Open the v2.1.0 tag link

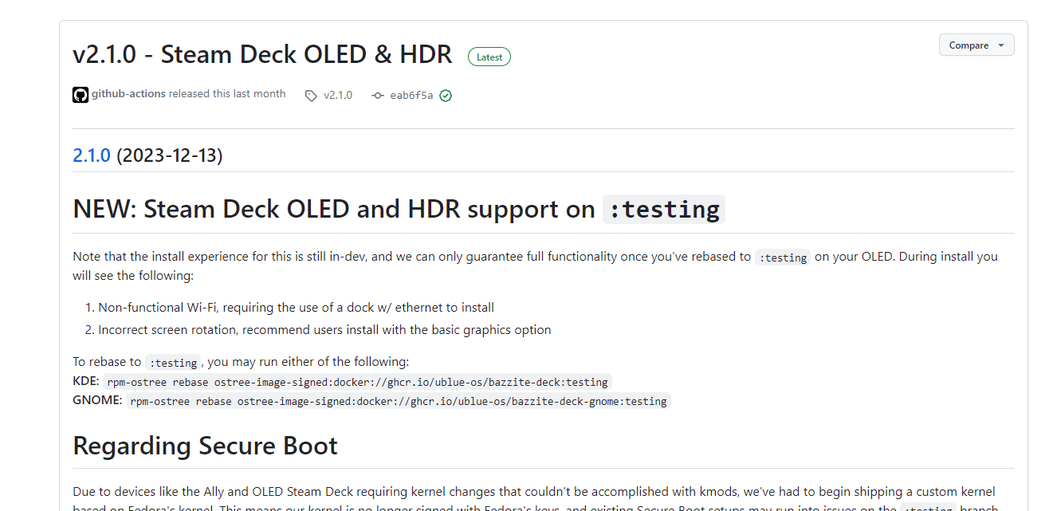coord(337,96)
